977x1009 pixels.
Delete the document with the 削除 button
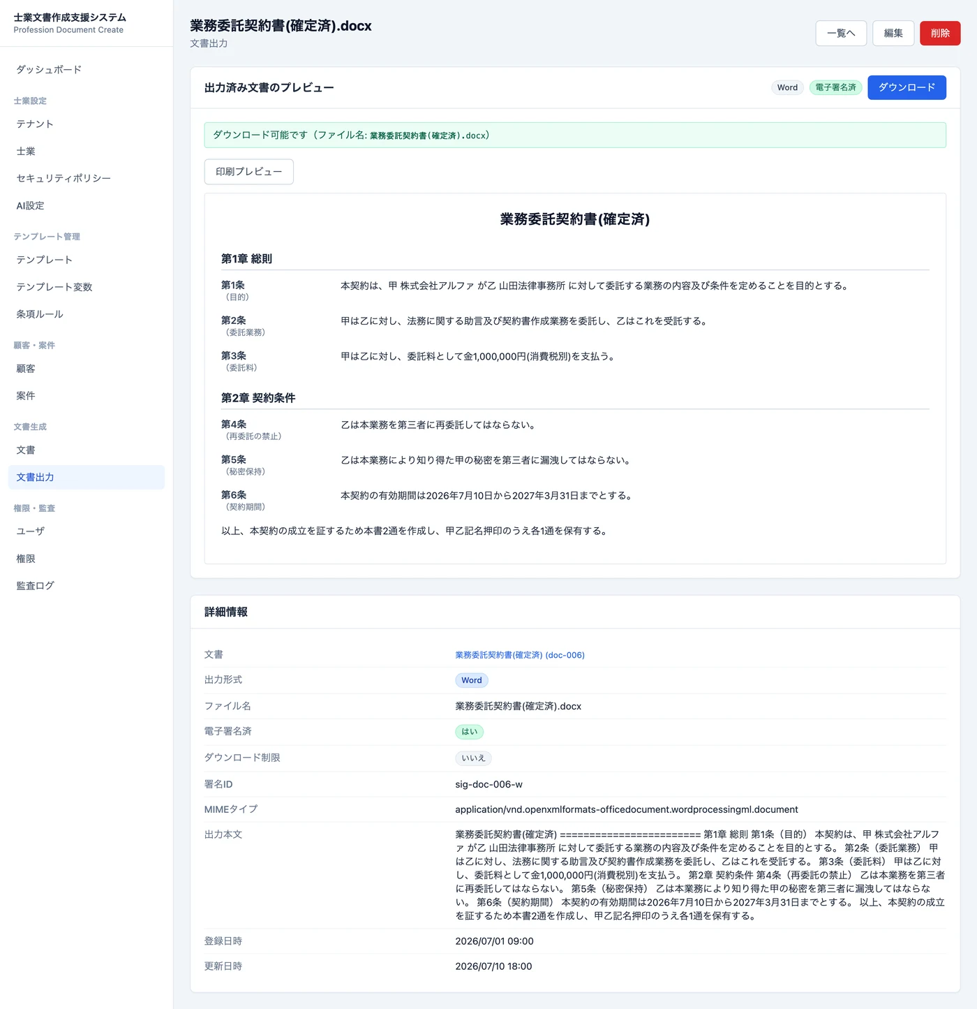(940, 34)
